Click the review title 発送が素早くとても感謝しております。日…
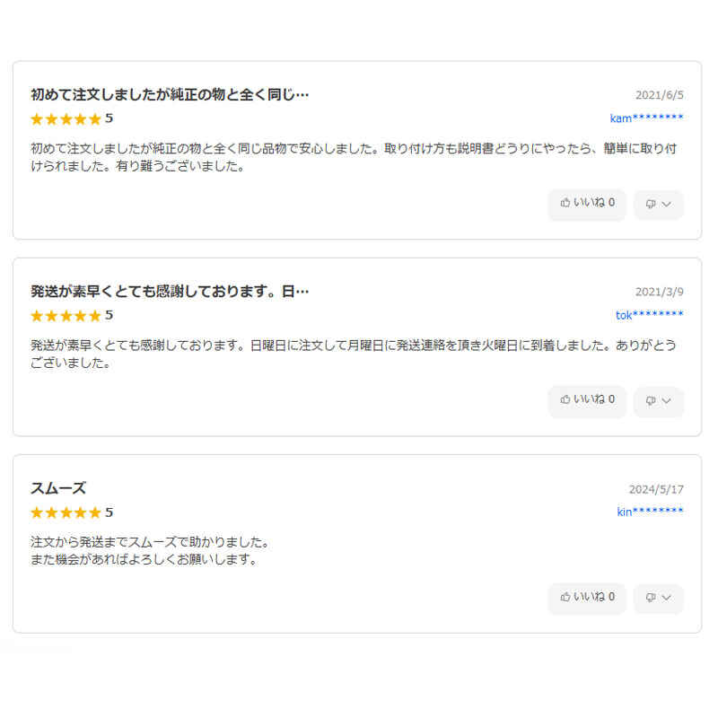This screenshot has height=718, width=718. click(170, 292)
